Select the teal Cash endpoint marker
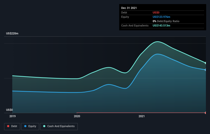The width and height of the screenshot is (210, 134). tap(206, 63)
